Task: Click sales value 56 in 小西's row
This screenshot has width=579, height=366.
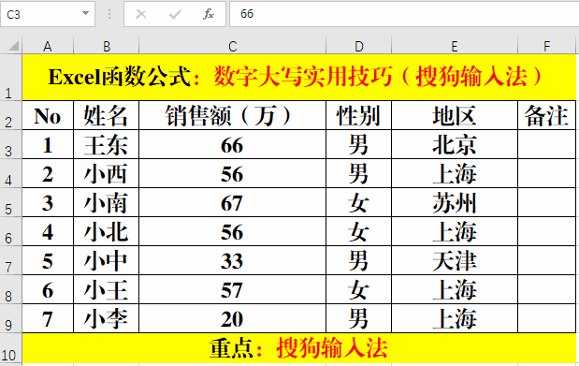Action: [232, 173]
